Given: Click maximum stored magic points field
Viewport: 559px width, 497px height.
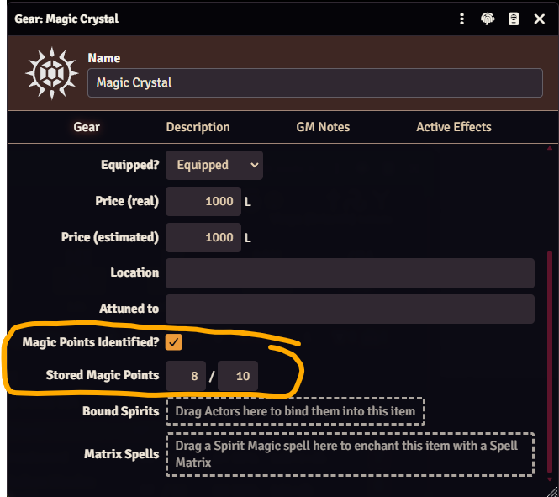Looking at the screenshot, I should coord(238,376).
